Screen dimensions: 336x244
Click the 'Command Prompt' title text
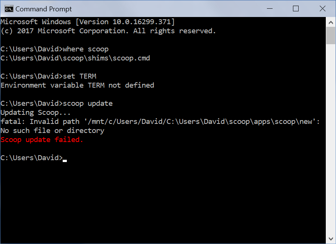[x=43, y=9]
